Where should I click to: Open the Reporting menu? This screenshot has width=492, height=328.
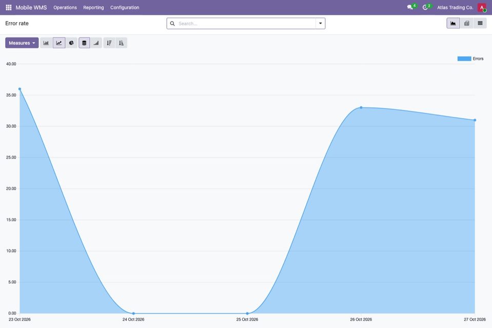93,7
